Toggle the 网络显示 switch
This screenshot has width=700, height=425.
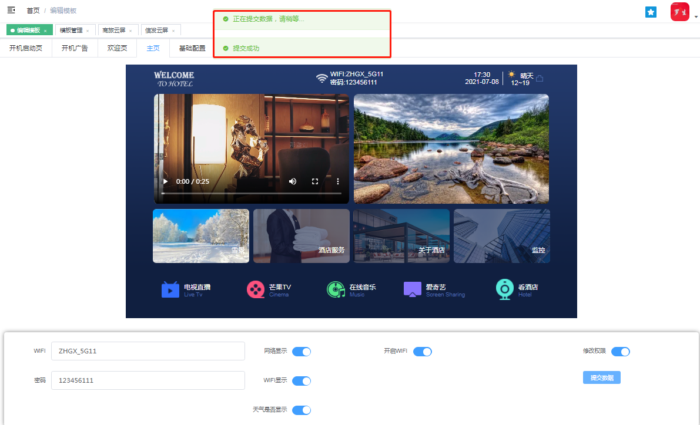point(301,352)
